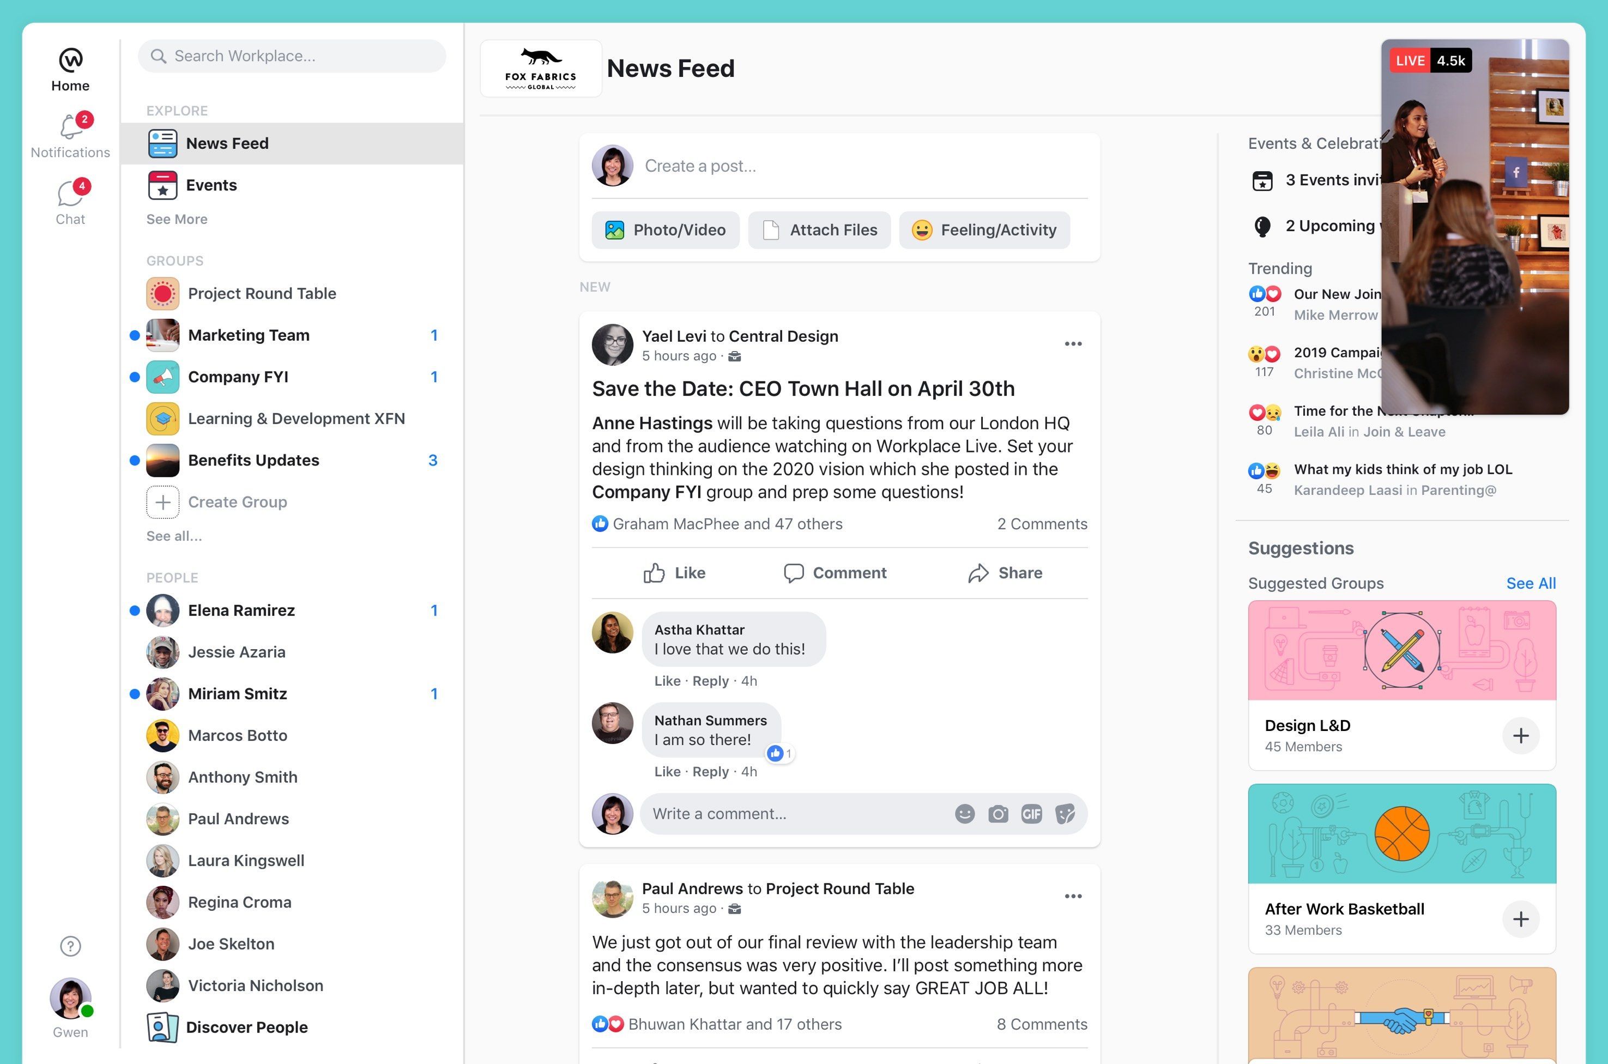This screenshot has height=1064, width=1608.
Task: Open the LIVE video thumbnail
Action: [1475, 227]
